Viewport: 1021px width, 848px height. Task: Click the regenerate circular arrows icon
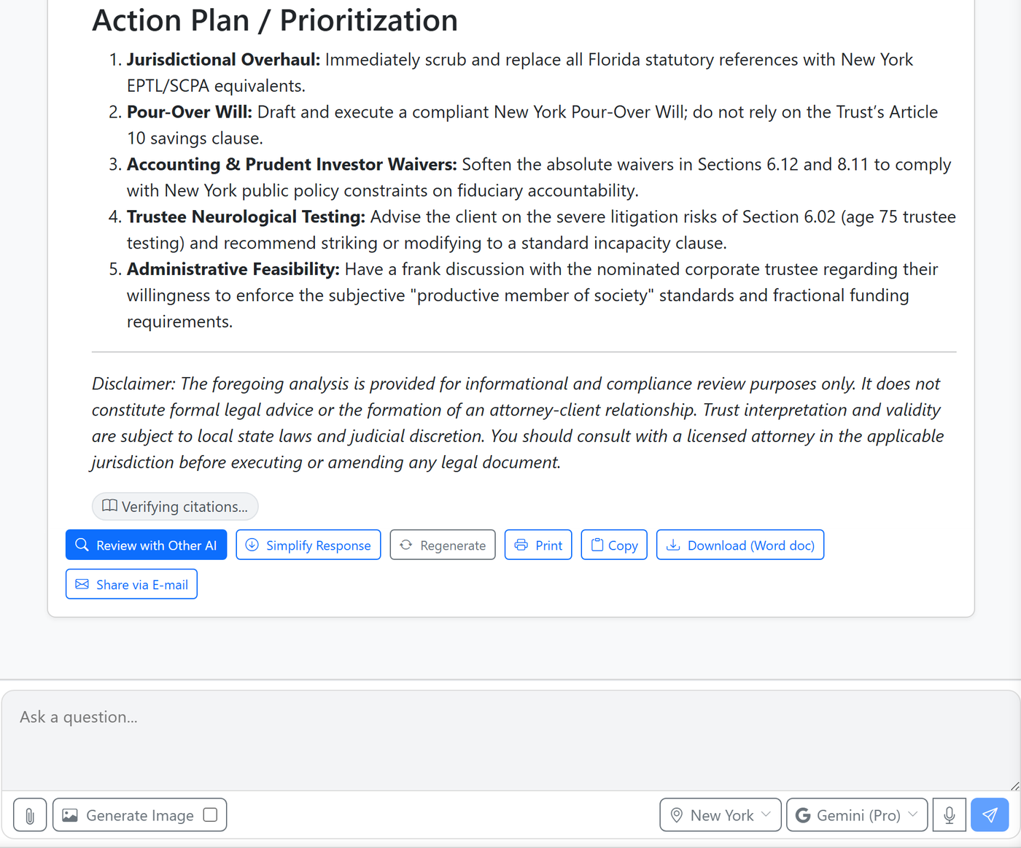406,545
